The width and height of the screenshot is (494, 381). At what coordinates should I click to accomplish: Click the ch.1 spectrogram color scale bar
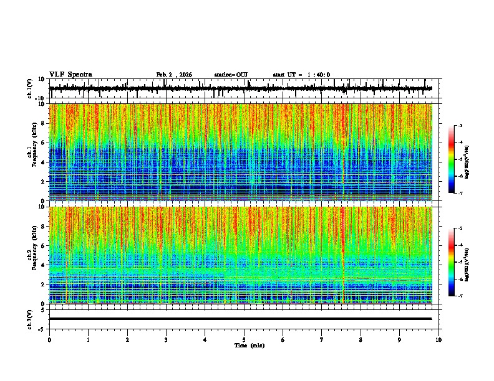pos(451,159)
